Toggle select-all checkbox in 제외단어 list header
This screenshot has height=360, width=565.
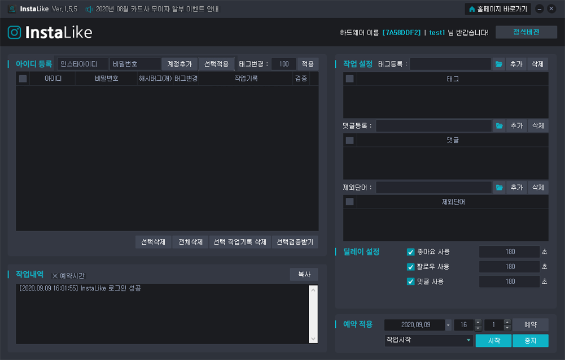(349, 202)
